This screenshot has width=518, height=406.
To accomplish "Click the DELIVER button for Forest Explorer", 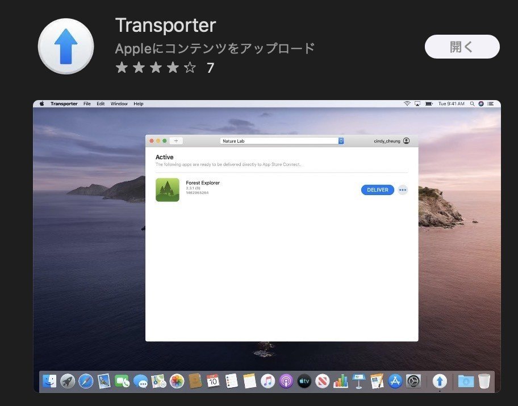I will (x=377, y=190).
